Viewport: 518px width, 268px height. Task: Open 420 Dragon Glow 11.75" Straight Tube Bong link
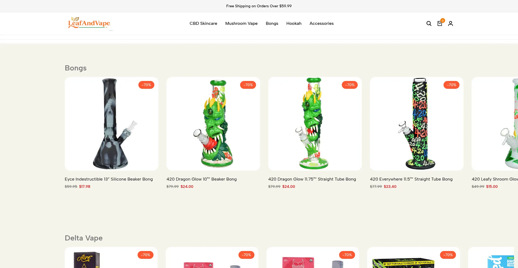[x=312, y=179]
